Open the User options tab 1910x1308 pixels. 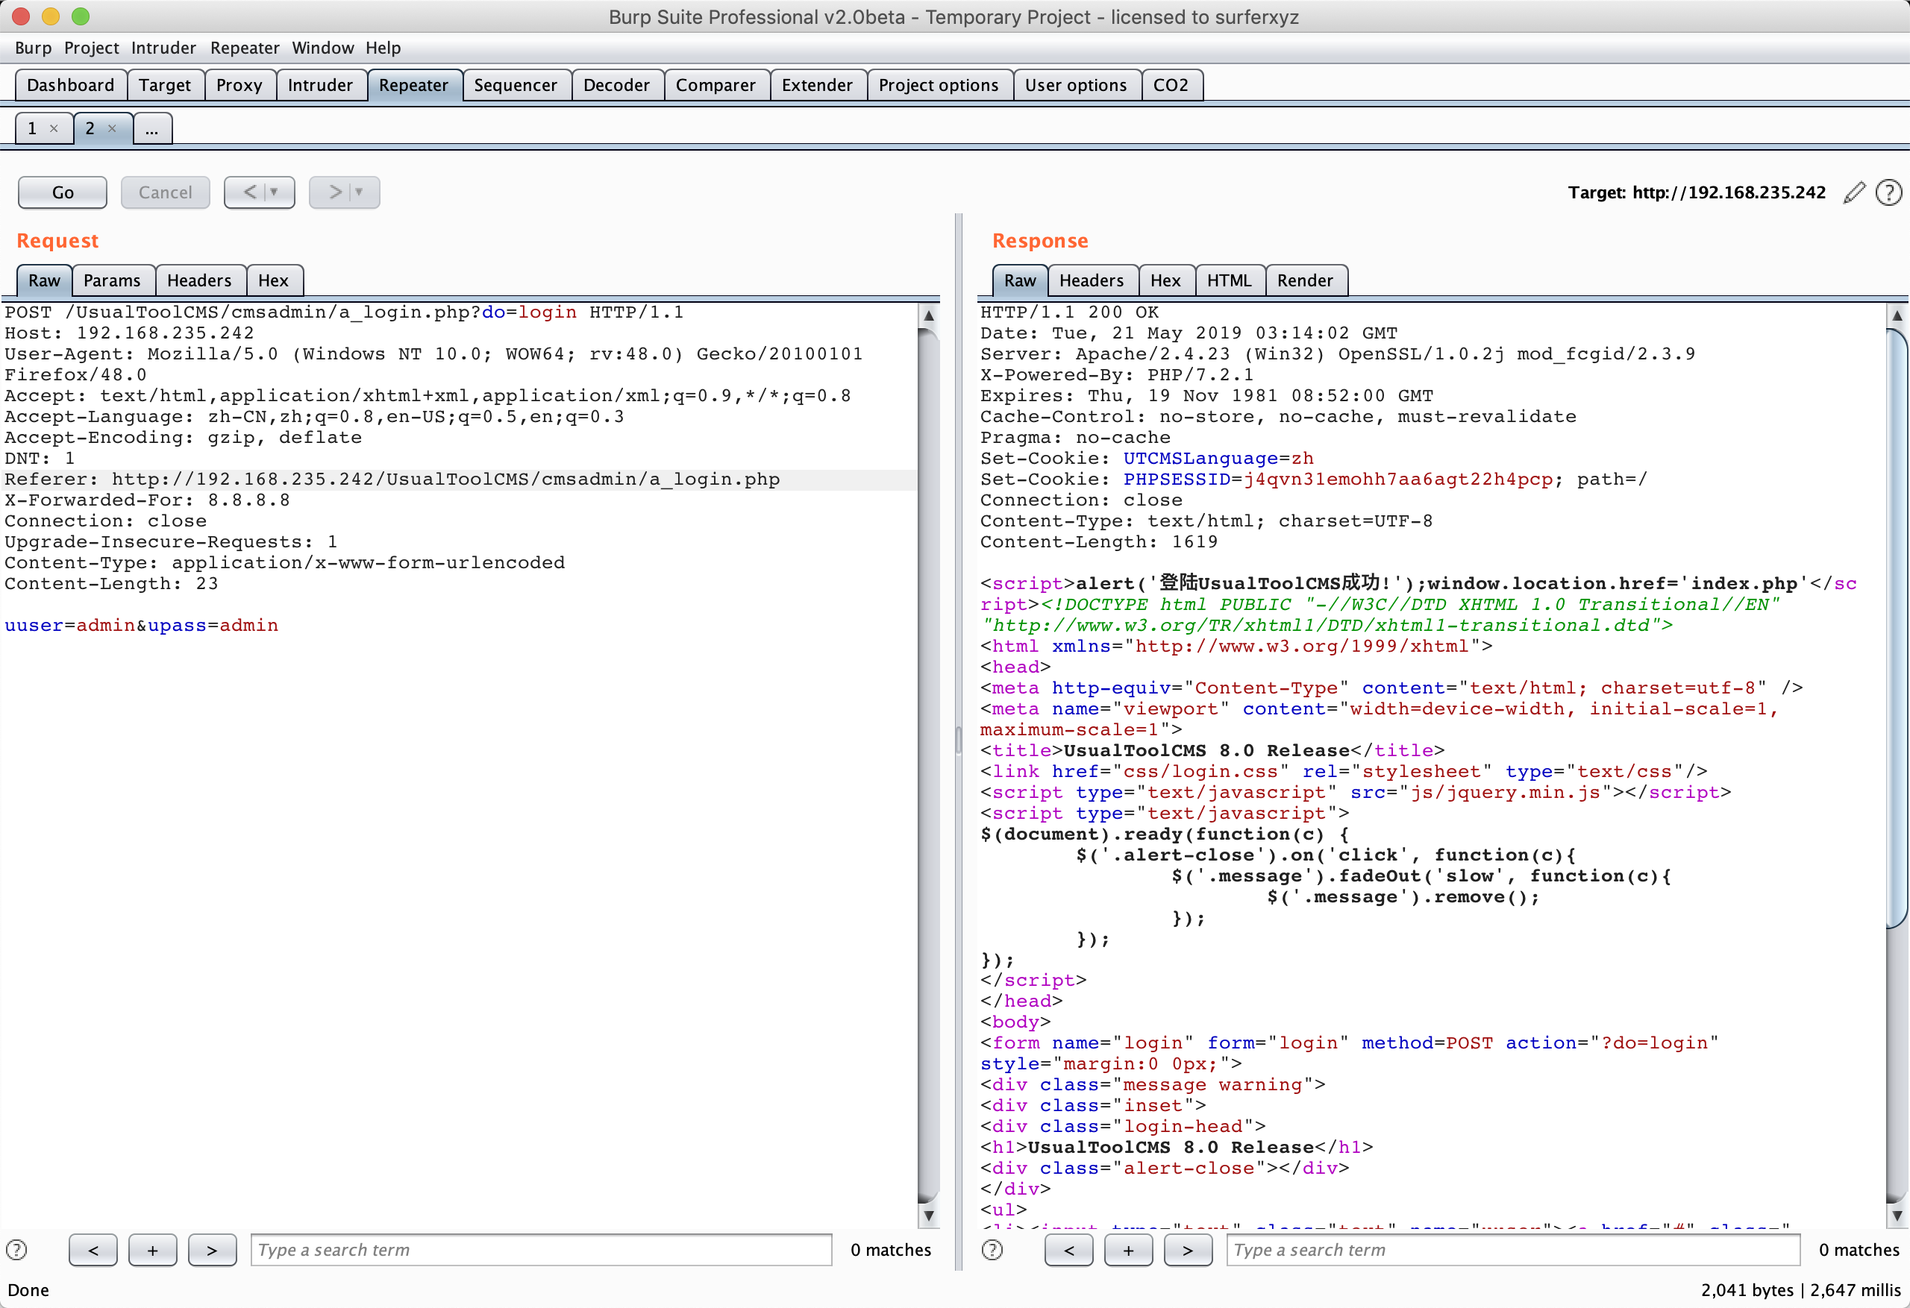[x=1076, y=84]
